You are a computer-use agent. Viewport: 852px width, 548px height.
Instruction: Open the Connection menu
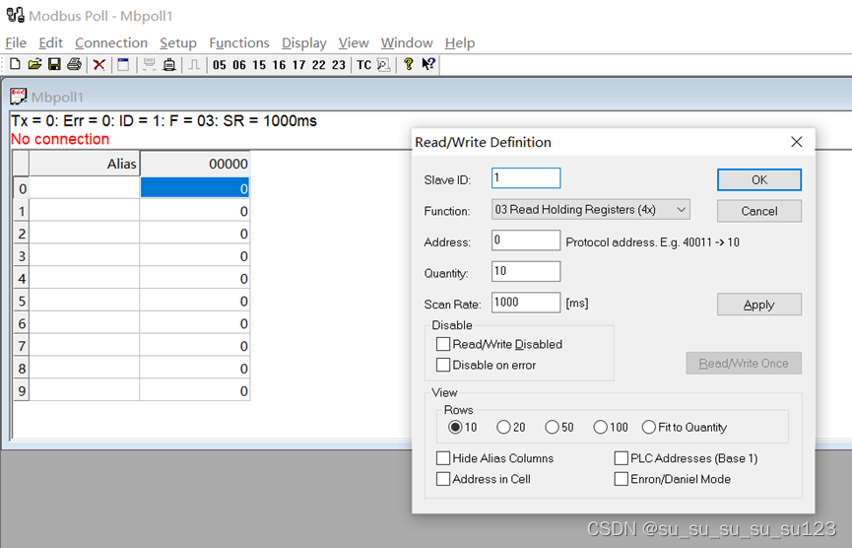click(x=111, y=43)
